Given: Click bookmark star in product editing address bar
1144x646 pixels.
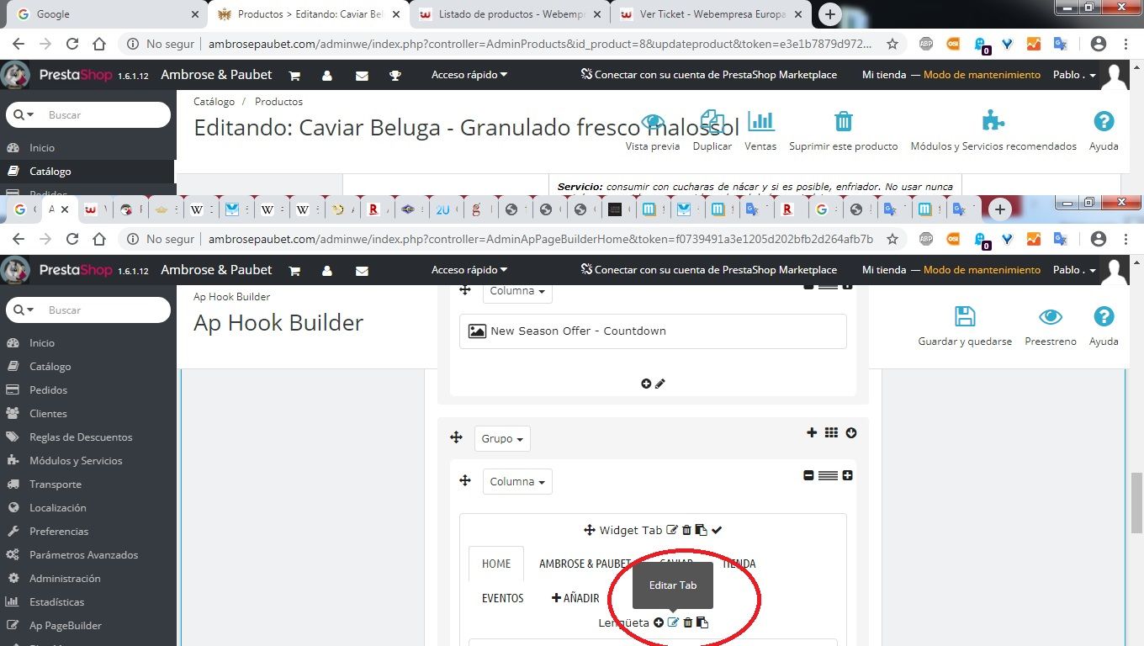Looking at the screenshot, I should click(x=892, y=44).
